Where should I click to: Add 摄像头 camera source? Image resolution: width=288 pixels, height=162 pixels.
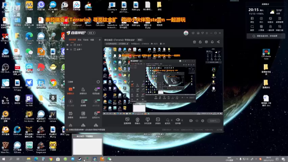click(138, 121)
